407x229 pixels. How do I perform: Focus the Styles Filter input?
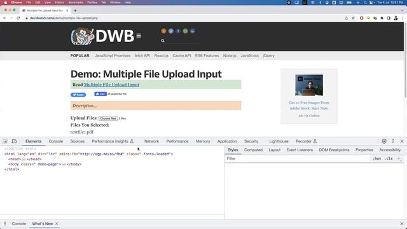click(297, 158)
